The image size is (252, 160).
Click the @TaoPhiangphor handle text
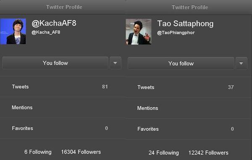point(176,33)
